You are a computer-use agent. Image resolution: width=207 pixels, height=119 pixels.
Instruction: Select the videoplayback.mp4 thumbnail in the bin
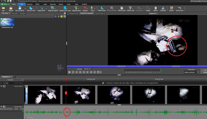7,22
